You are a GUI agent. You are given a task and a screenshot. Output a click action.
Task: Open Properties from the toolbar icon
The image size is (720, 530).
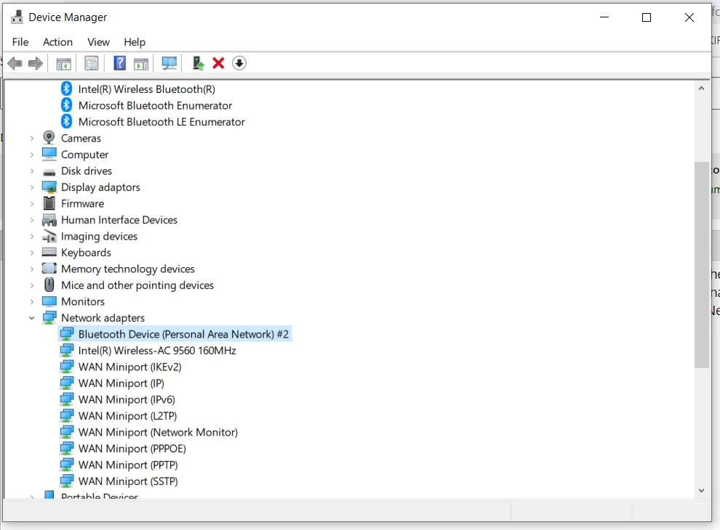click(x=92, y=64)
